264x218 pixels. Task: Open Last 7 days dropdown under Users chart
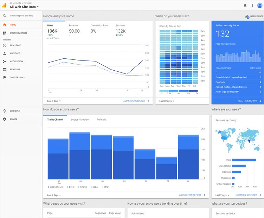(x=54, y=101)
